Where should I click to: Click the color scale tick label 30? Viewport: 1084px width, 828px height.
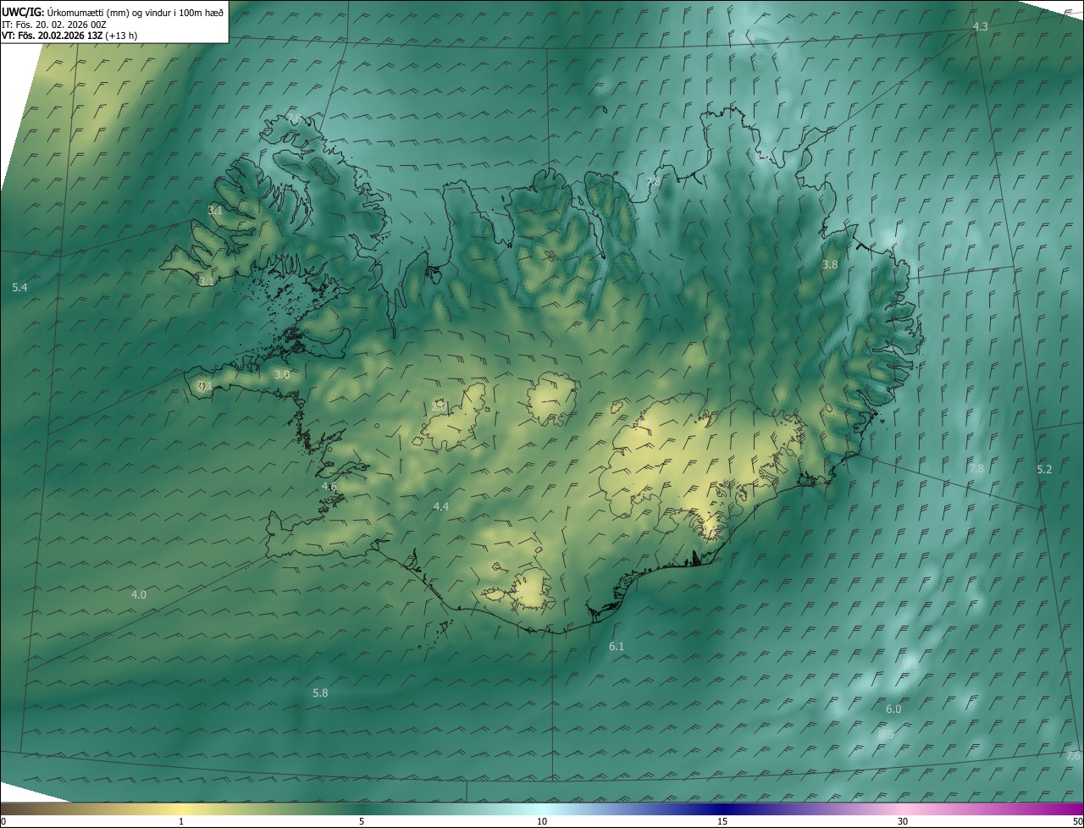(x=903, y=821)
